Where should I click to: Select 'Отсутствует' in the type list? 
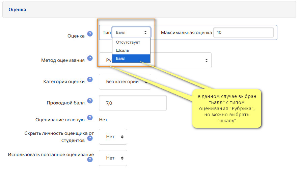coord(128,42)
